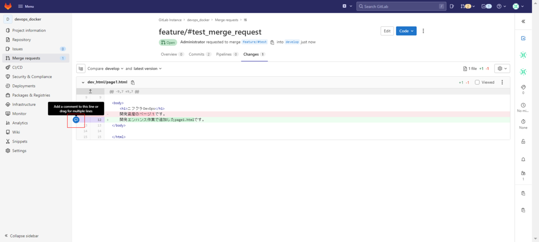The width and height of the screenshot is (539, 242).
Task: Open the to-do list icon in header
Action: point(486,6)
